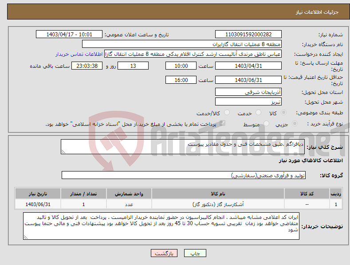Select the خدمت radio button
Image resolution: width=350 pixels, height=265 pixels.
coord(258,113)
